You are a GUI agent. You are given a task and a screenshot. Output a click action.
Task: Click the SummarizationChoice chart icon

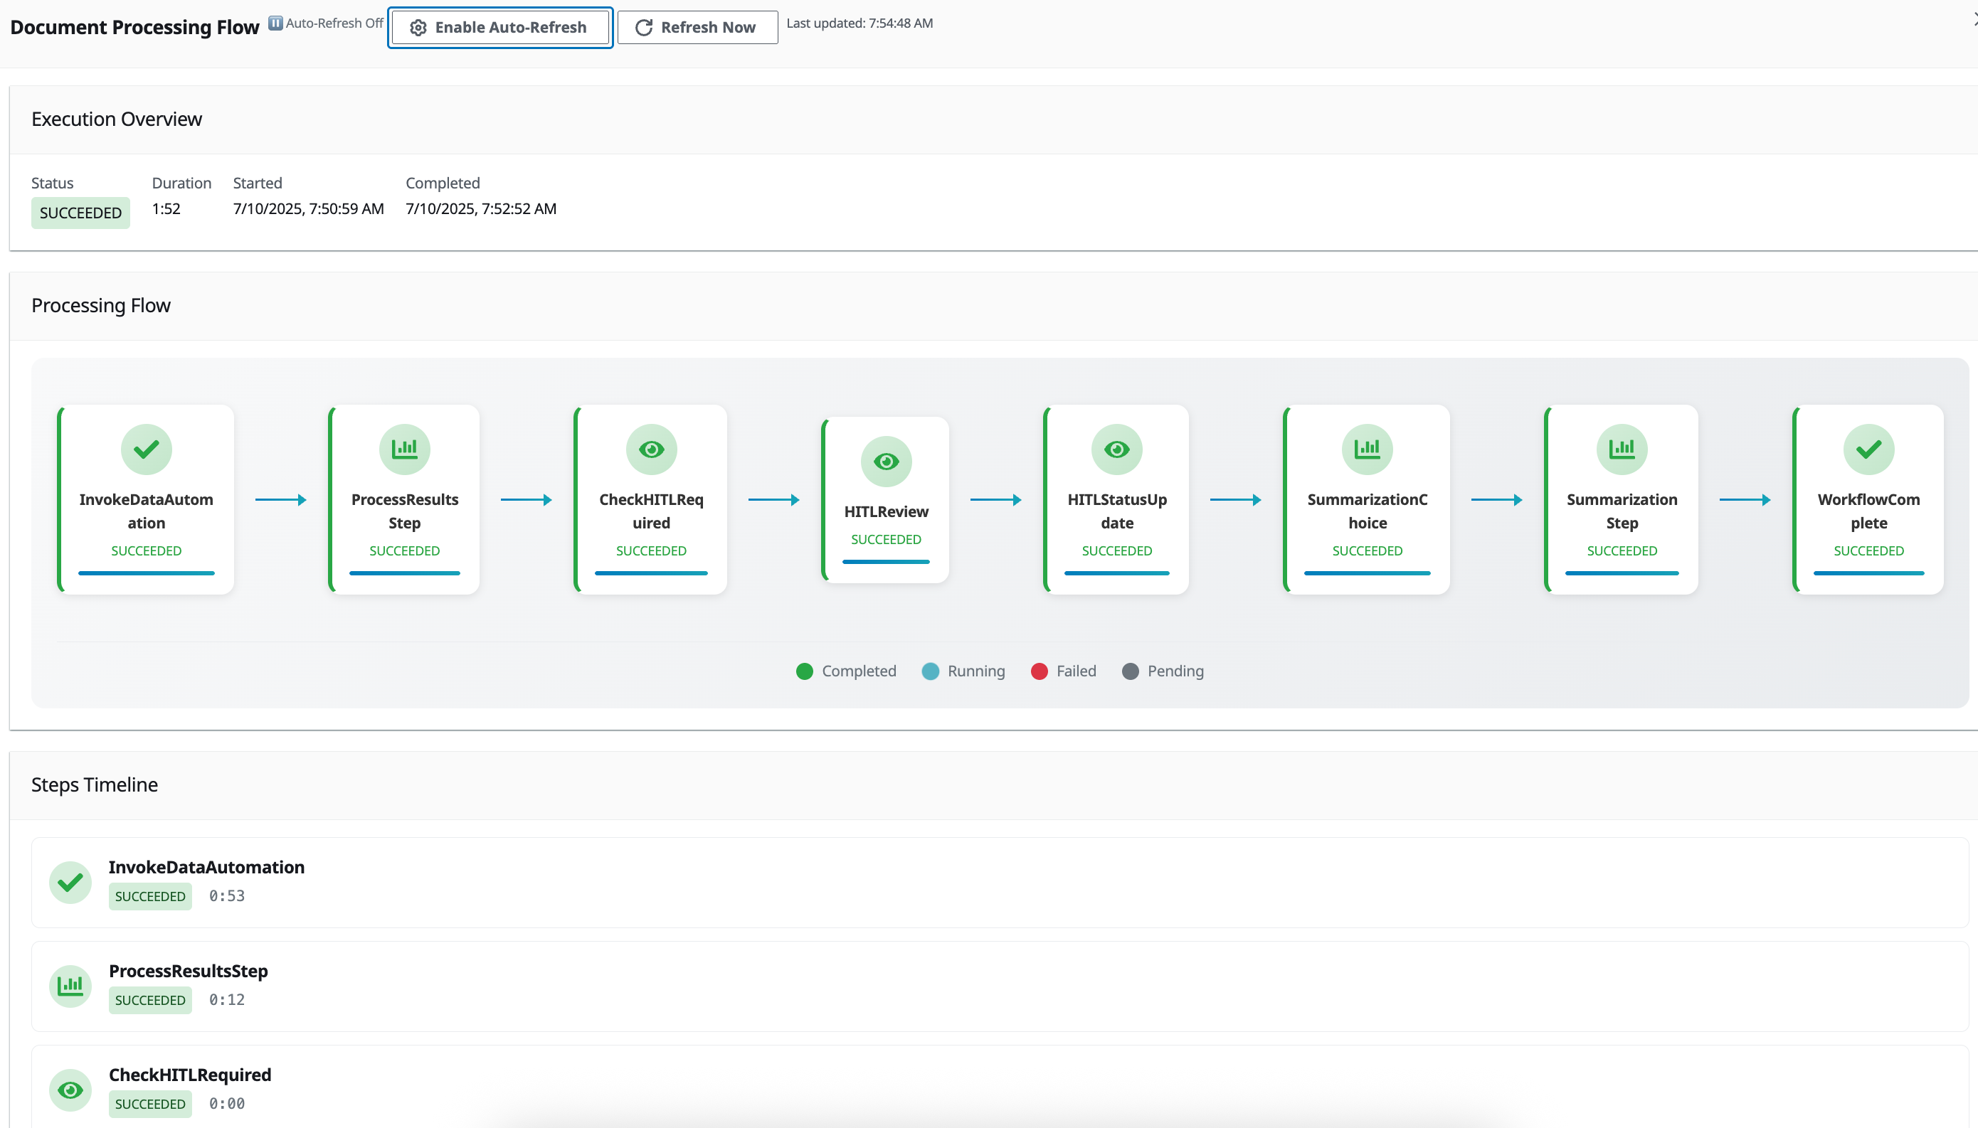(1366, 449)
